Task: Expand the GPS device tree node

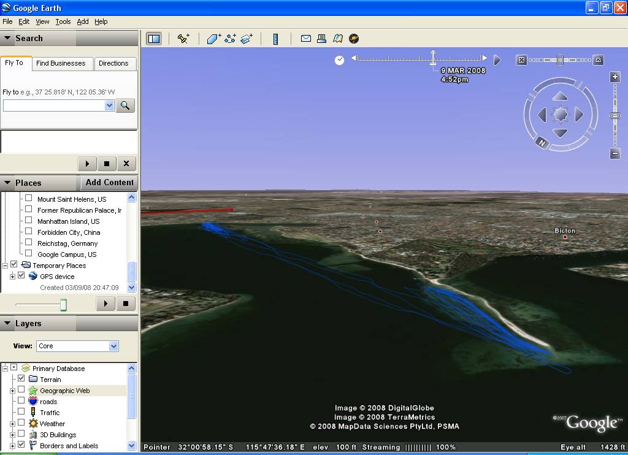Action: (x=12, y=277)
